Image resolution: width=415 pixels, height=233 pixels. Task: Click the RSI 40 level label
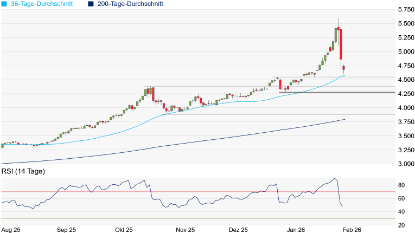(x=403, y=211)
